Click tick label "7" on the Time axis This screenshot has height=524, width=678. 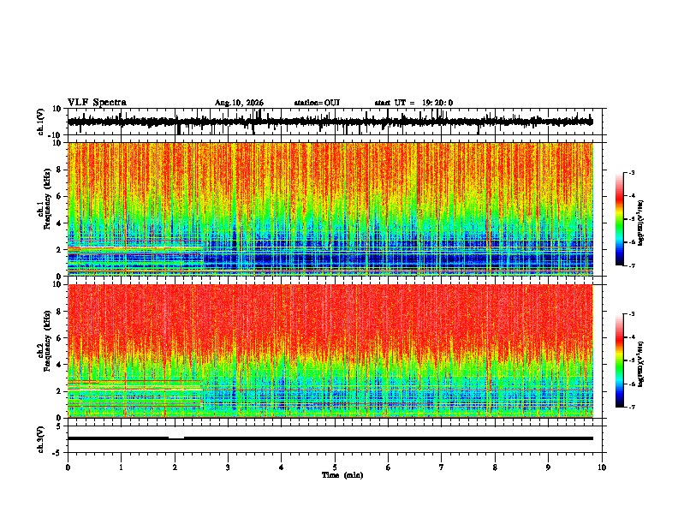[x=442, y=467]
